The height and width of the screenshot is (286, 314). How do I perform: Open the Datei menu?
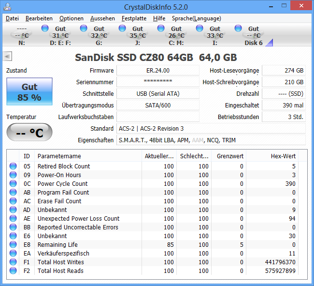tap(12, 18)
